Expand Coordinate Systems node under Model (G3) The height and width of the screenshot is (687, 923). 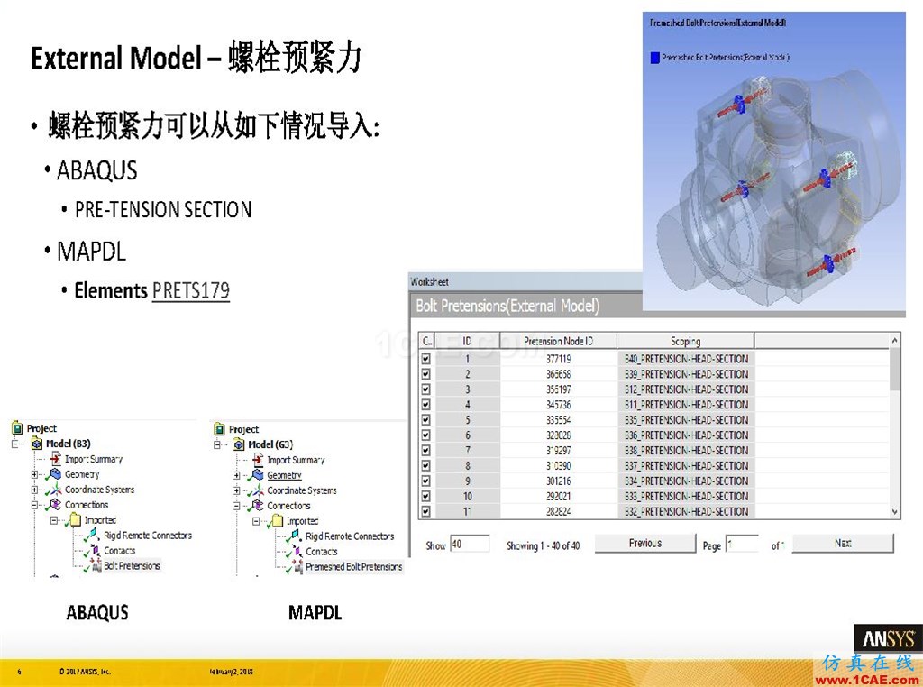[237, 490]
